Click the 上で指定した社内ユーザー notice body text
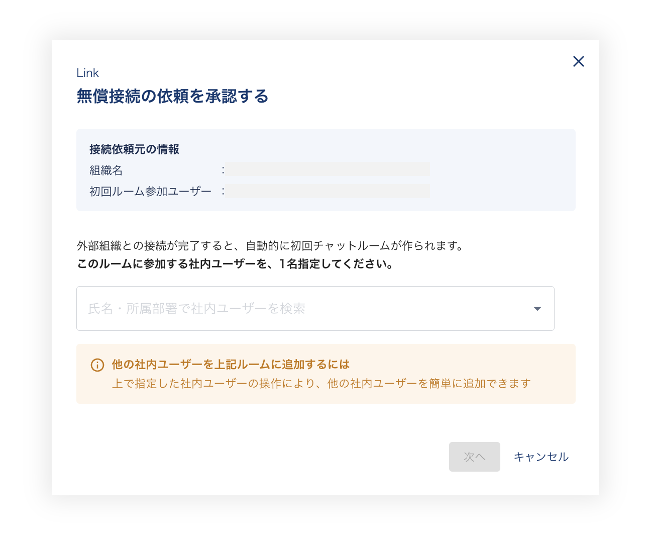652x534 pixels. pyautogui.click(x=321, y=384)
